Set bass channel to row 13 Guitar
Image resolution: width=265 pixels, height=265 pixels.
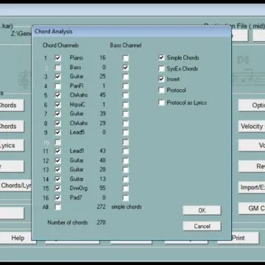[125, 170]
